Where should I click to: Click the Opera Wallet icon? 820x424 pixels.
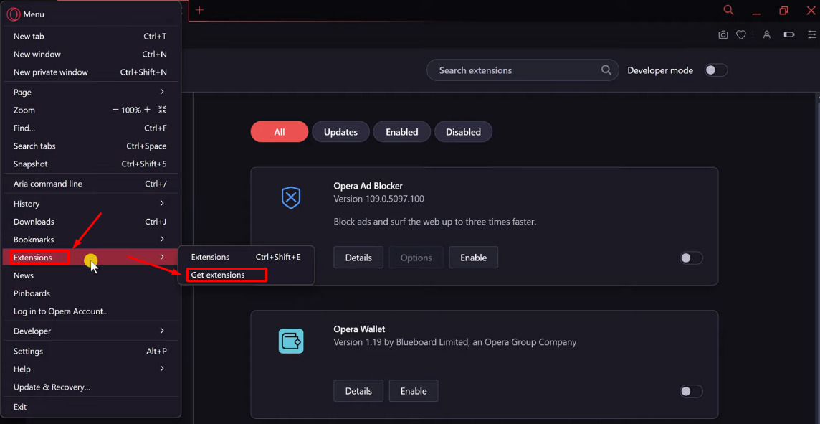pos(291,341)
